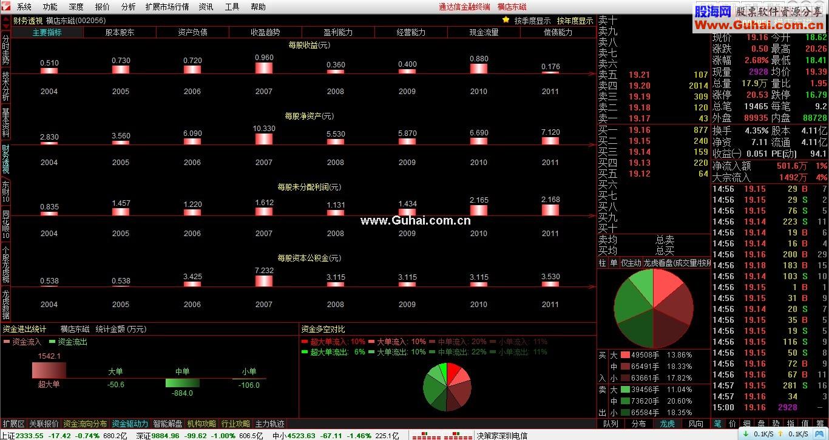Click the bright red 买入大 legend swatch
This screenshot has height=440, width=829.
coord(624,354)
